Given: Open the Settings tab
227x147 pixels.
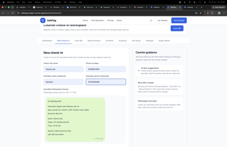Looking at the screenshot, I should coord(150,41).
